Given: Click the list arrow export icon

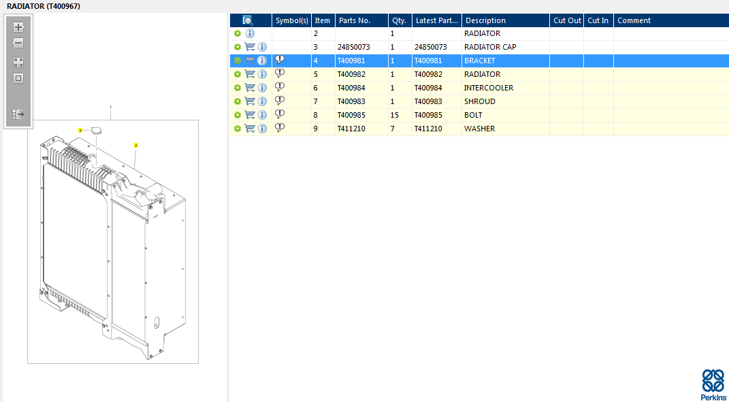Looking at the screenshot, I should (18, 114).
